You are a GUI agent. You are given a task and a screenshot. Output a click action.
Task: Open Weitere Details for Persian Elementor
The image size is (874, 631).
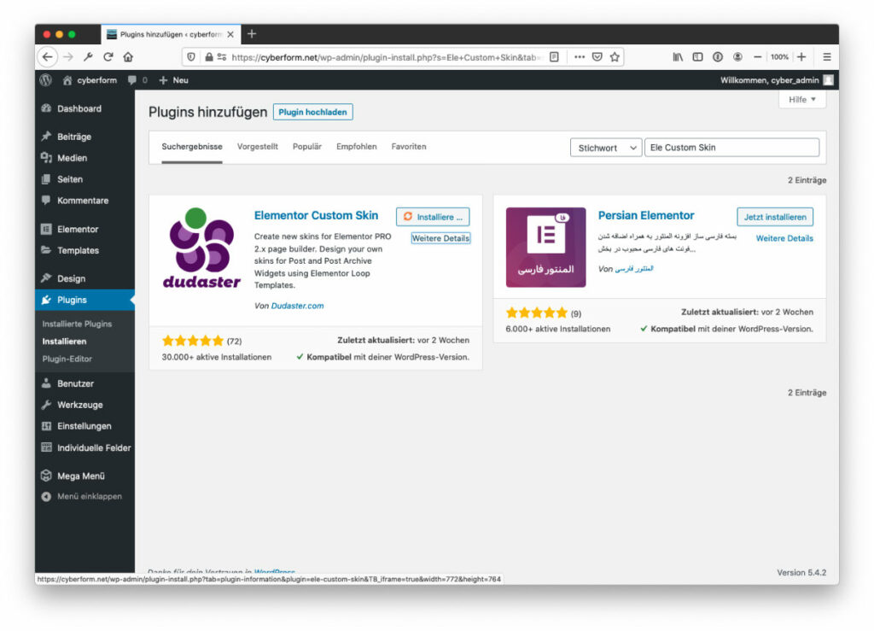pos(784,238)
